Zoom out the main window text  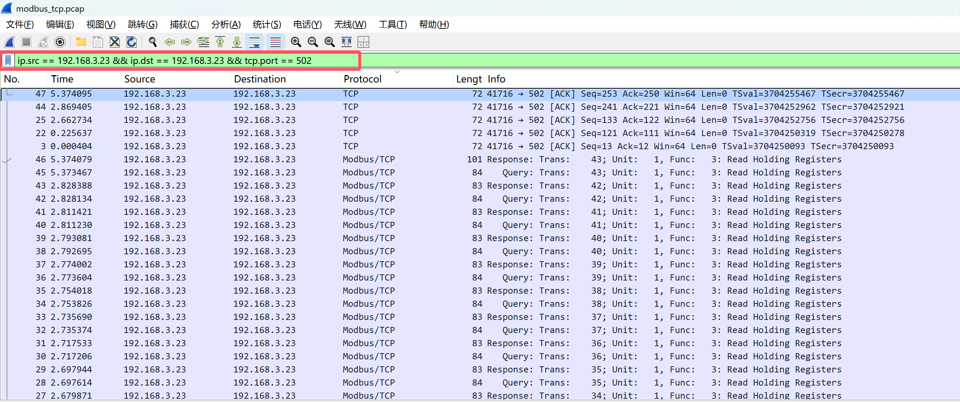pos(313,42)
